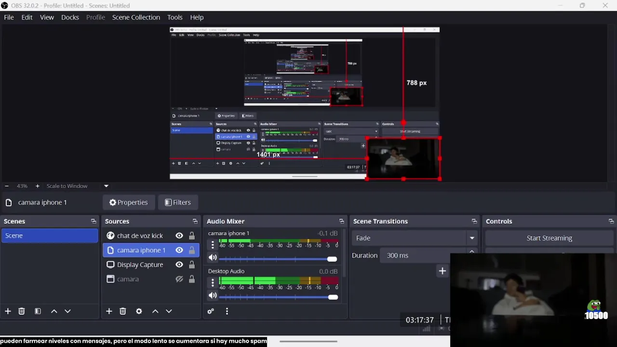Screen dimensions: 617x347
Task: Open camara iphone 1 audio options menu
Action: [x=213, y=244]
